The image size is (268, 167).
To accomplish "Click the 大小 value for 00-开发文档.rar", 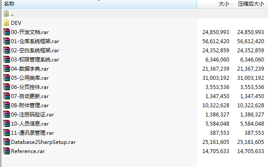I will (x=216, y=32).
